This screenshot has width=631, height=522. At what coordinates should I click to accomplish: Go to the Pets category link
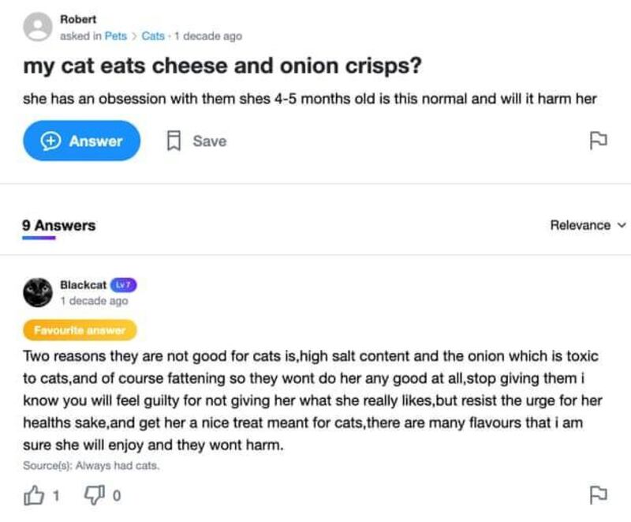click(115, 36)
